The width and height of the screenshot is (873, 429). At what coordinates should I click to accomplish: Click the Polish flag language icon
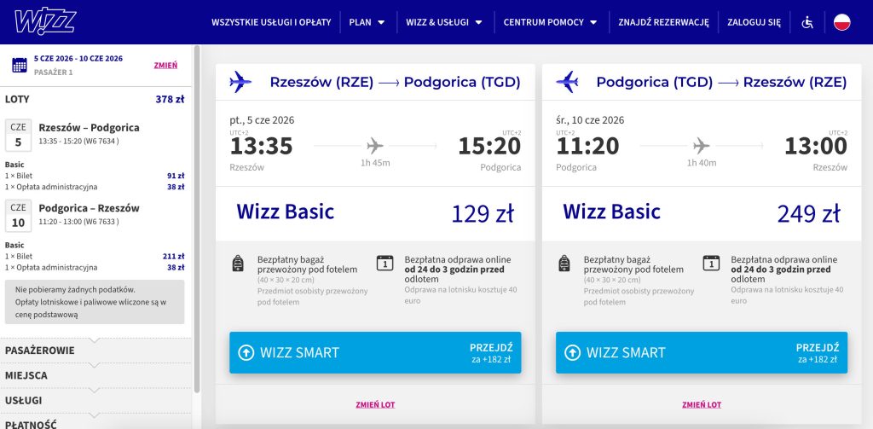point(842,22)
